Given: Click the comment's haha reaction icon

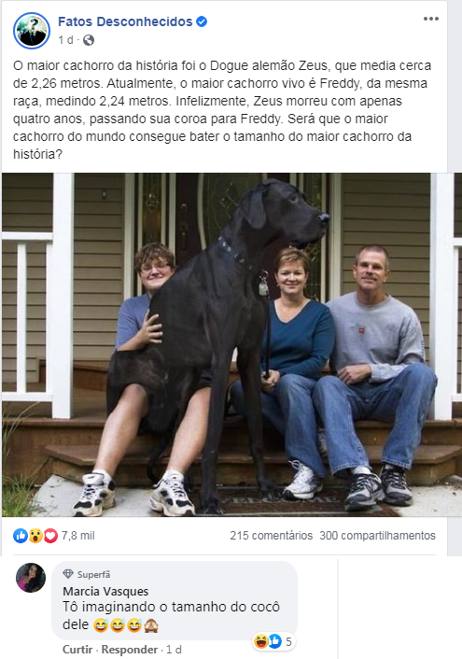Looking at the screenshot, I should (x=261, y=641).
